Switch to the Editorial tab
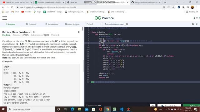200x112 pixels. point(31,24)
